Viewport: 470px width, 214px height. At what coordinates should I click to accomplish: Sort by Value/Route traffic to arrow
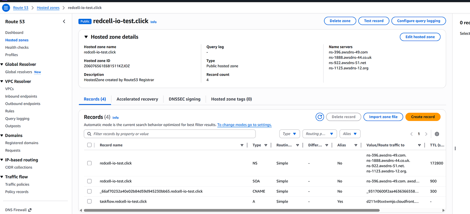coord(419,145)
